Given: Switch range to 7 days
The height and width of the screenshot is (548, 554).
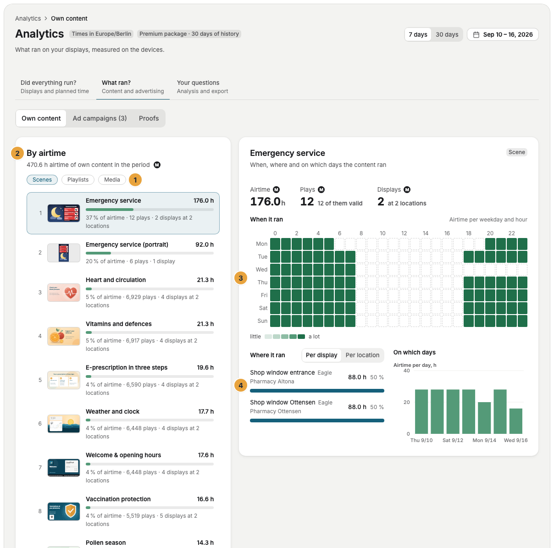Looking at the screenshot, I should pos(418,34).
